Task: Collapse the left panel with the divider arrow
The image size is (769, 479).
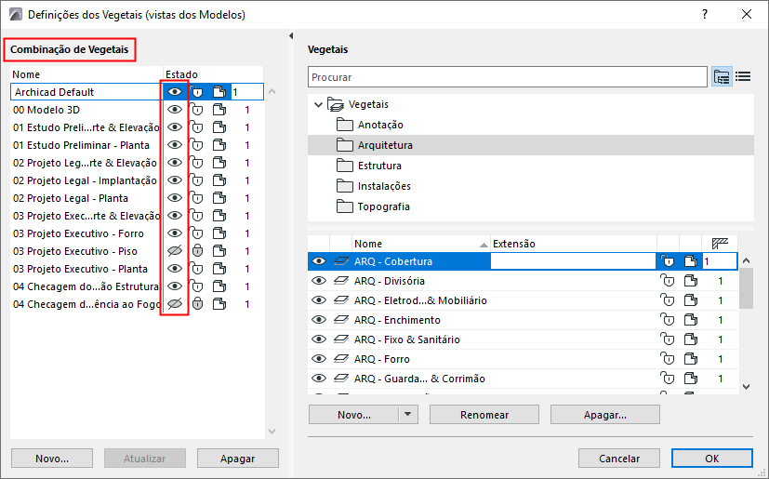Action: (x=292, y=36)
